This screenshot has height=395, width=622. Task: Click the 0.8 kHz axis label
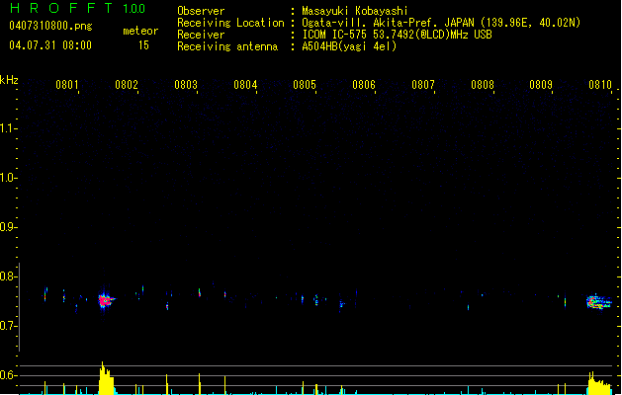pyautogui.click(x=8, y=276)
